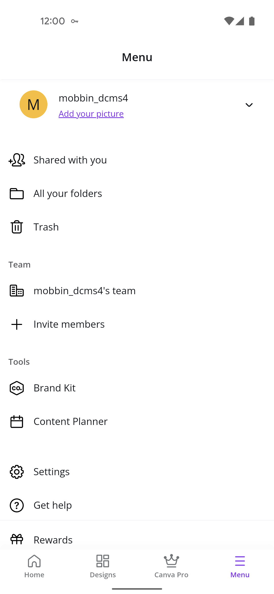
Task: Tap the mobbin_dcms4 username text
Action: tap(93, 98)
